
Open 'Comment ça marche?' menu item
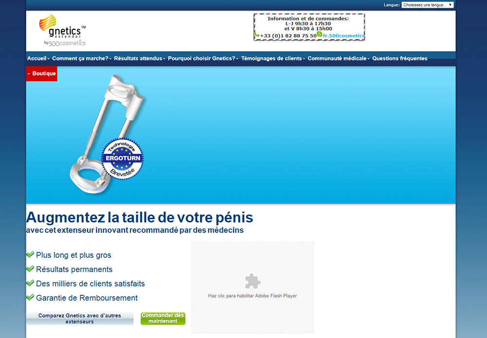80,58
